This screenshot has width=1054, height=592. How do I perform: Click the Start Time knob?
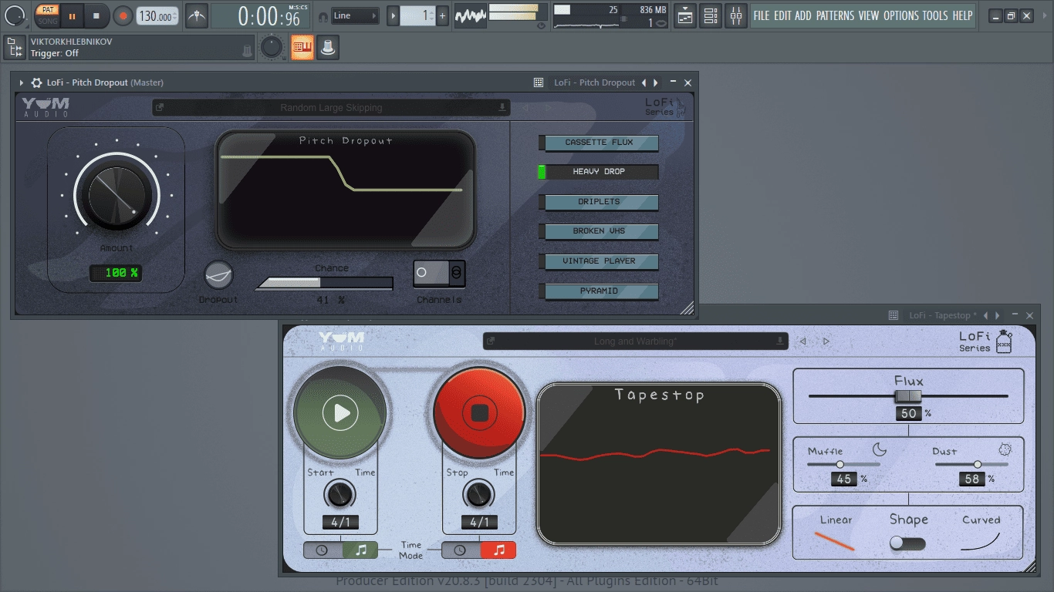(x=340, y=493)
